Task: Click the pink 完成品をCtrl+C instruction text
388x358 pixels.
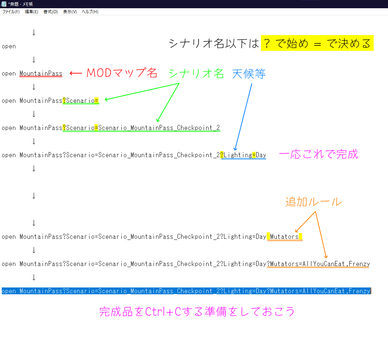Action: pyautogui.click(x=197, y=311)
